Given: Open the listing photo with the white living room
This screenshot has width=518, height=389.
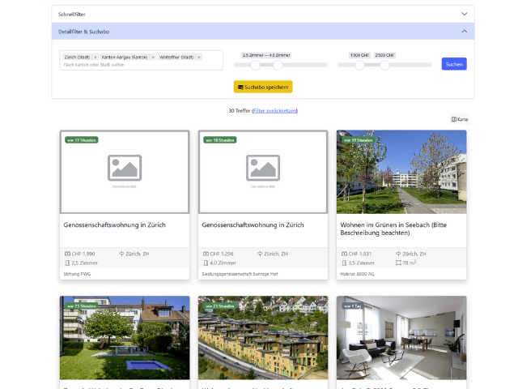Looking at the screenshot, I should click(x=401, y=337).
